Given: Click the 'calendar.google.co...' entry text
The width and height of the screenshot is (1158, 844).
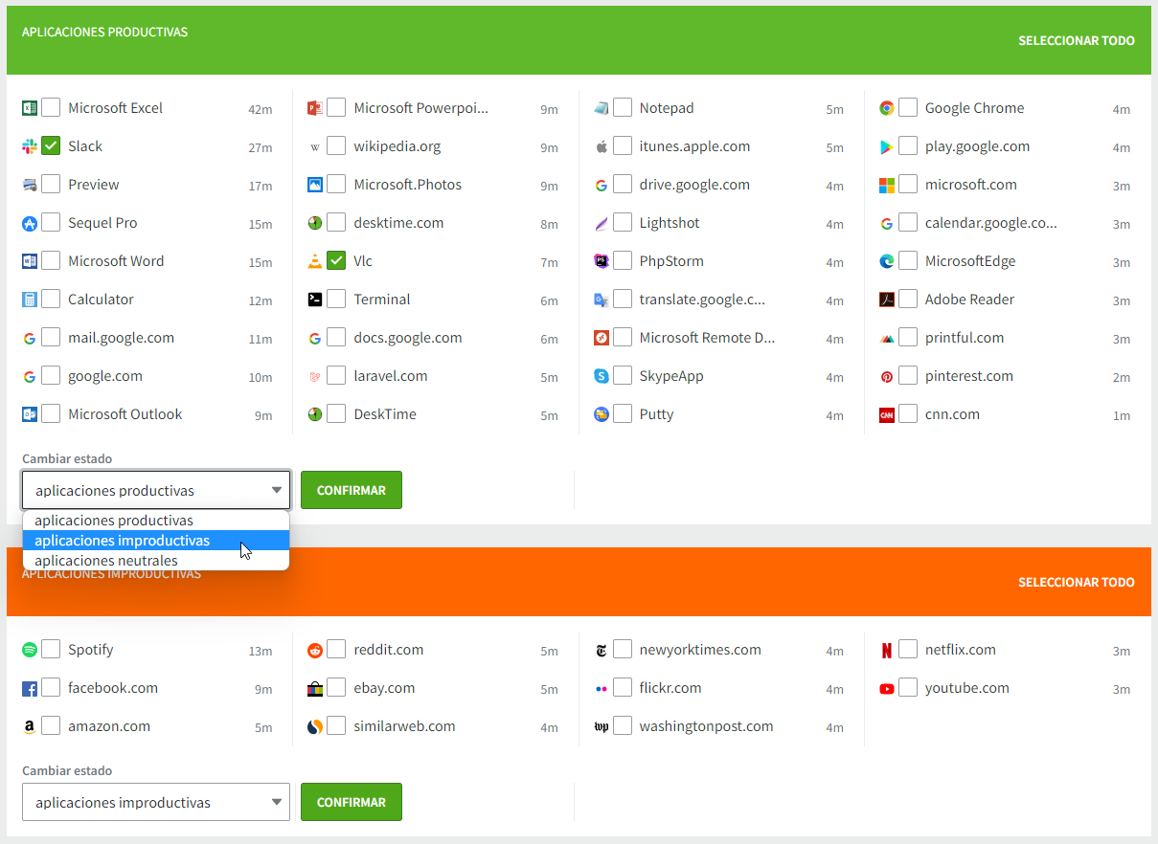Looking at the screenshot, I should pyautogui.click(x=991, y=223).
